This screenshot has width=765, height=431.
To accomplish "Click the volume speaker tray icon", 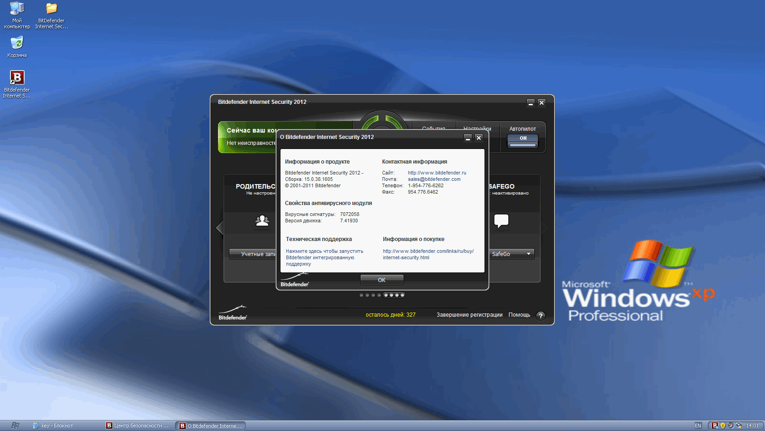I will pos(730,426).
